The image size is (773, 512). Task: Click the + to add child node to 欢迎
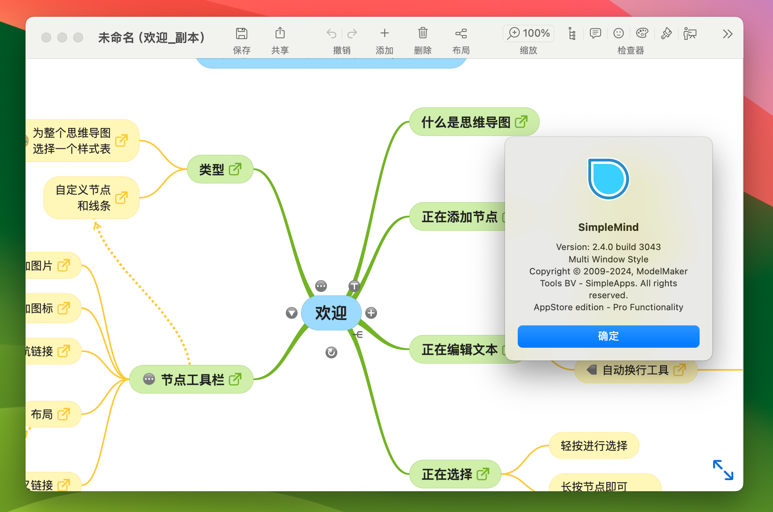371,313
